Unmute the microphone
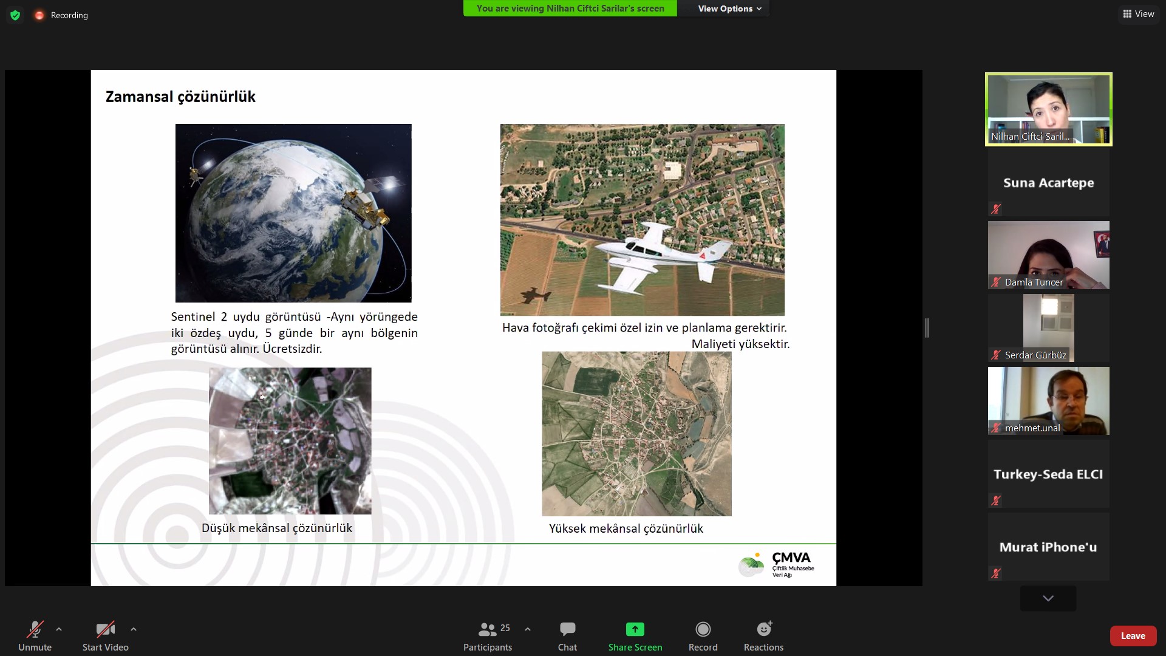Image resolution: width=1166 pixels, height=656 pixels. coord(35,636)
